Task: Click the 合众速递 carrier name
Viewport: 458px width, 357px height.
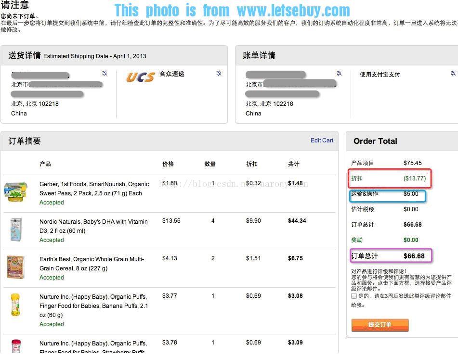Action: coord(172,74)
